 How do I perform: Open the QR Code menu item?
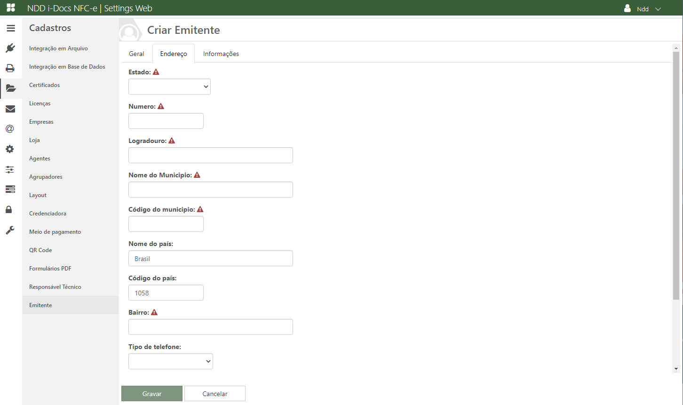tap(70, 250)
